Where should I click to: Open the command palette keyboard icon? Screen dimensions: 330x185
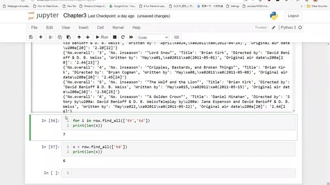pos(176,38)
